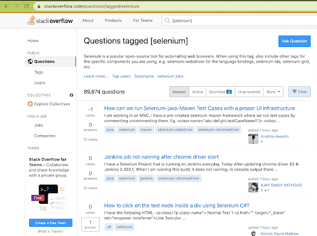
Task: Click the Bountied count badge
Action: [x=229, y=92]
